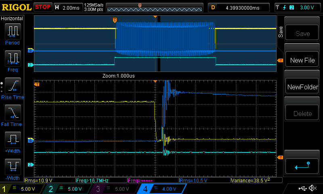Screen dimensions: 323x194
Task: Click the New File button
Action: (302, 60)
